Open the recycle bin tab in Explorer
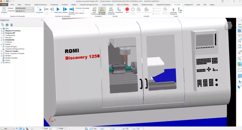The height and width of the screenshot is (130, 242). [11, 25]
